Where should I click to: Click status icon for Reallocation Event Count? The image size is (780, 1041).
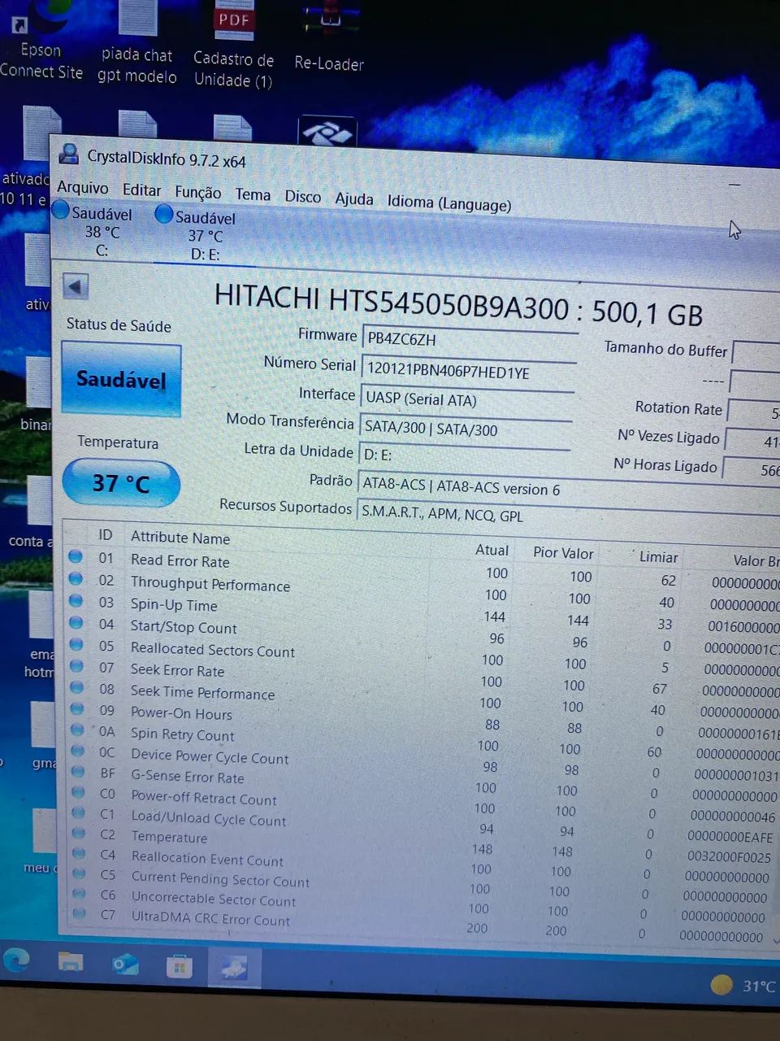(79, 853)
